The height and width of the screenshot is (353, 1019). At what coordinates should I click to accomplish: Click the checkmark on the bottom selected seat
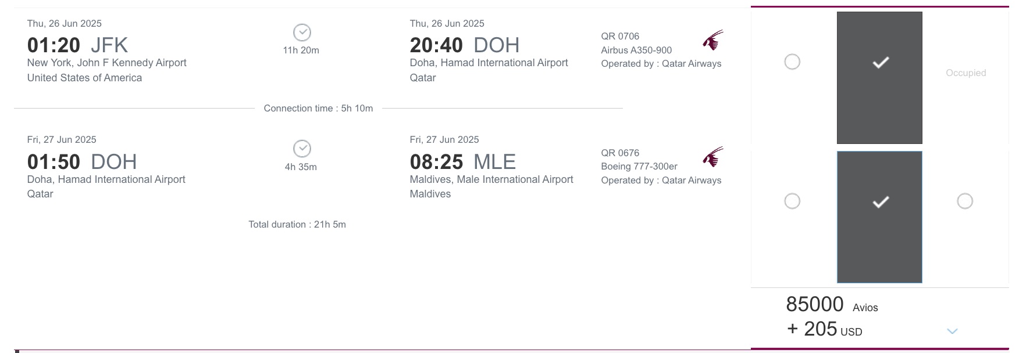coord(879,201)
